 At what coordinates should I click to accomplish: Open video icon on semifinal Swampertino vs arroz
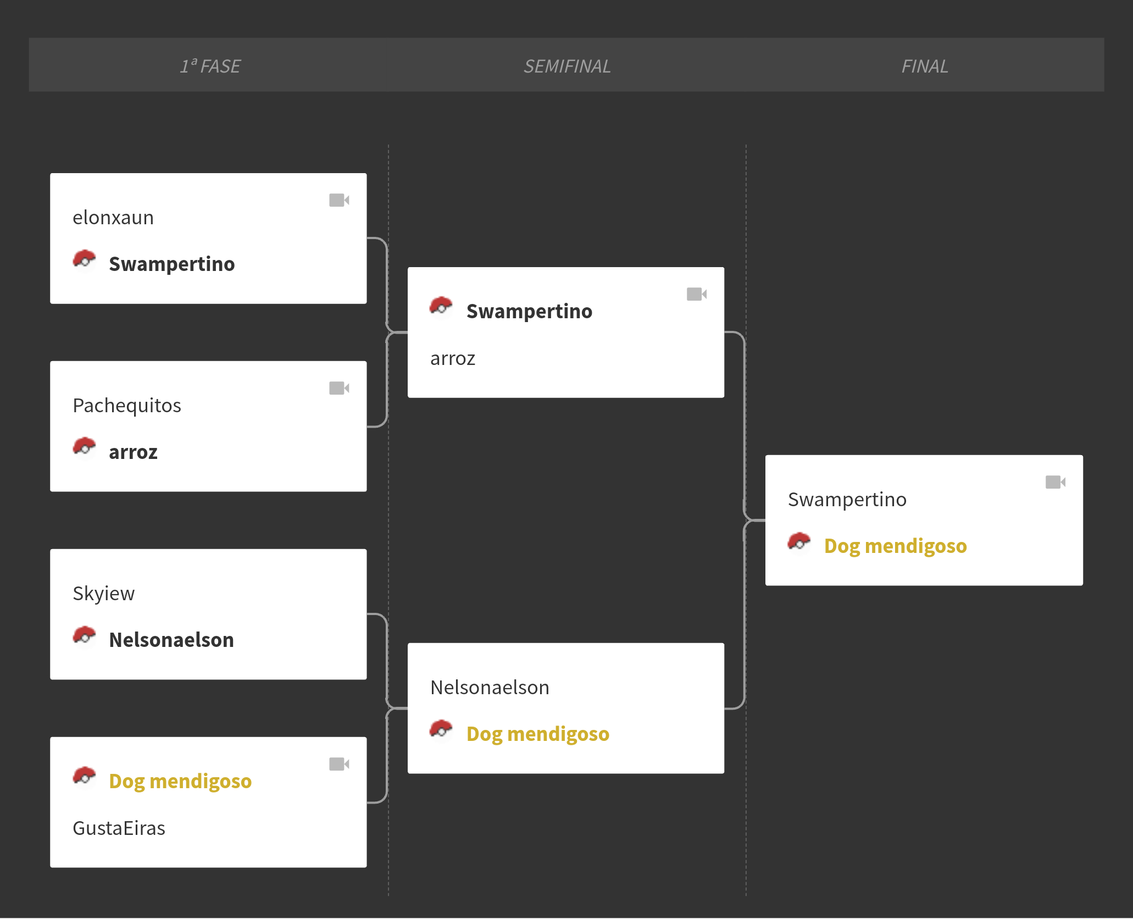(x=697, y=294)
